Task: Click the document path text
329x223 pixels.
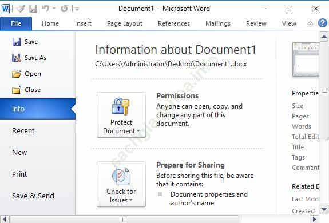Action: point(171,64)
